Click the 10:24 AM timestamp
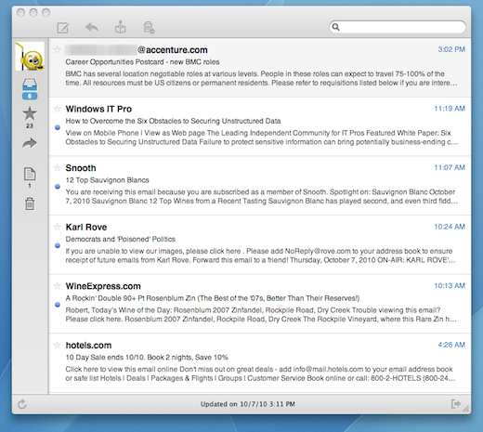Image resolution: width=483 pixels, height=432 pixels. coord(450,227)
